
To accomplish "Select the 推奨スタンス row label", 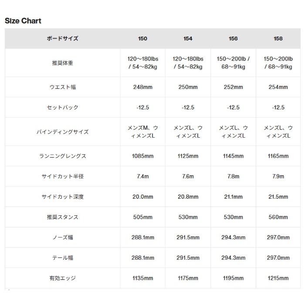I will pos(62,217).
